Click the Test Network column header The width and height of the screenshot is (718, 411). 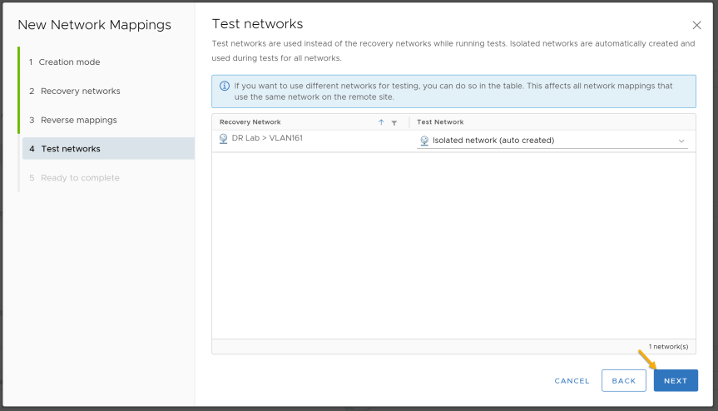[x=440, y=122]
